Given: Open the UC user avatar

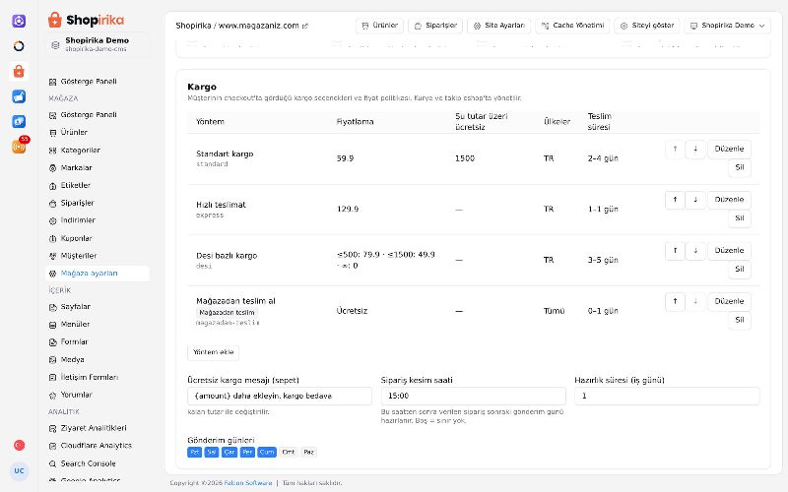Looking at the screenshot, I should point(19,471).
